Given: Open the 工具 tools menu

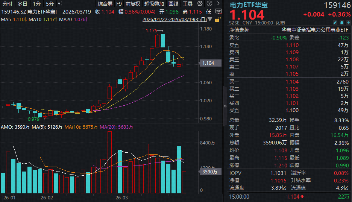Looking at the screenshot, I should (x=188, y=4).
